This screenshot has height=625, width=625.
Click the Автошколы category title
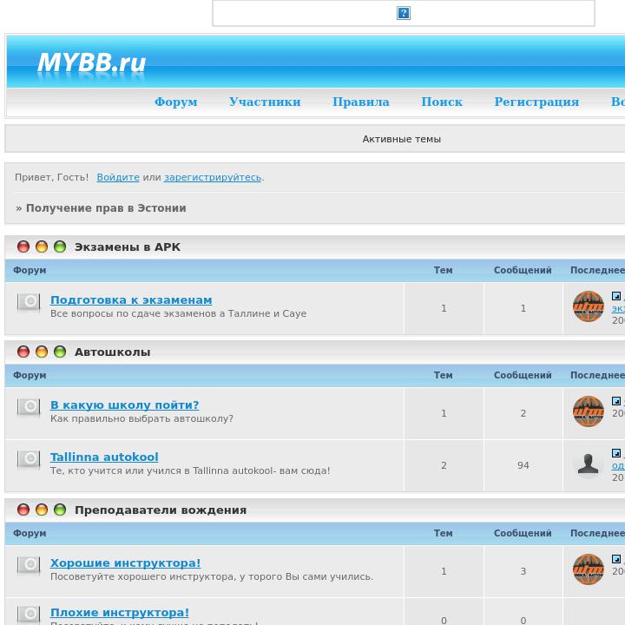112,352
